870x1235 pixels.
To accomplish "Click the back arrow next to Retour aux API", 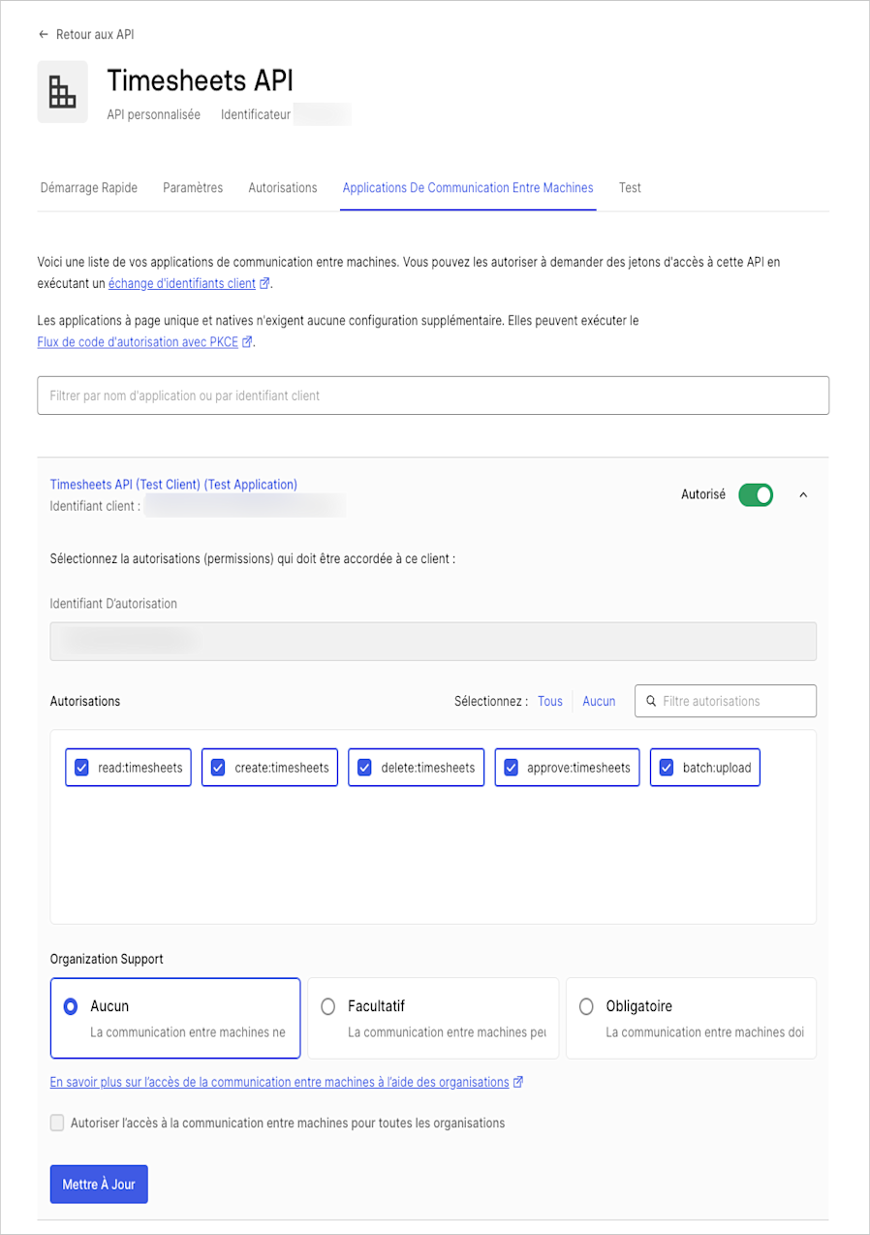I will 43,34.
